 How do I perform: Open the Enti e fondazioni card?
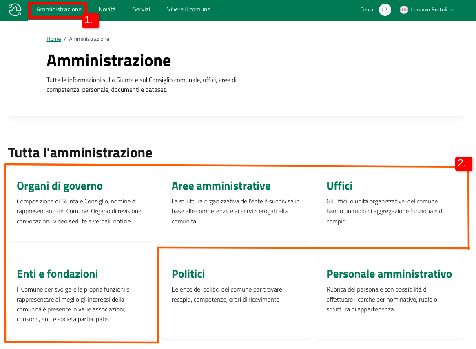(x=58, y=274)
